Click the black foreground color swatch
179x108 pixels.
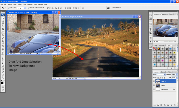coord(2,83)
